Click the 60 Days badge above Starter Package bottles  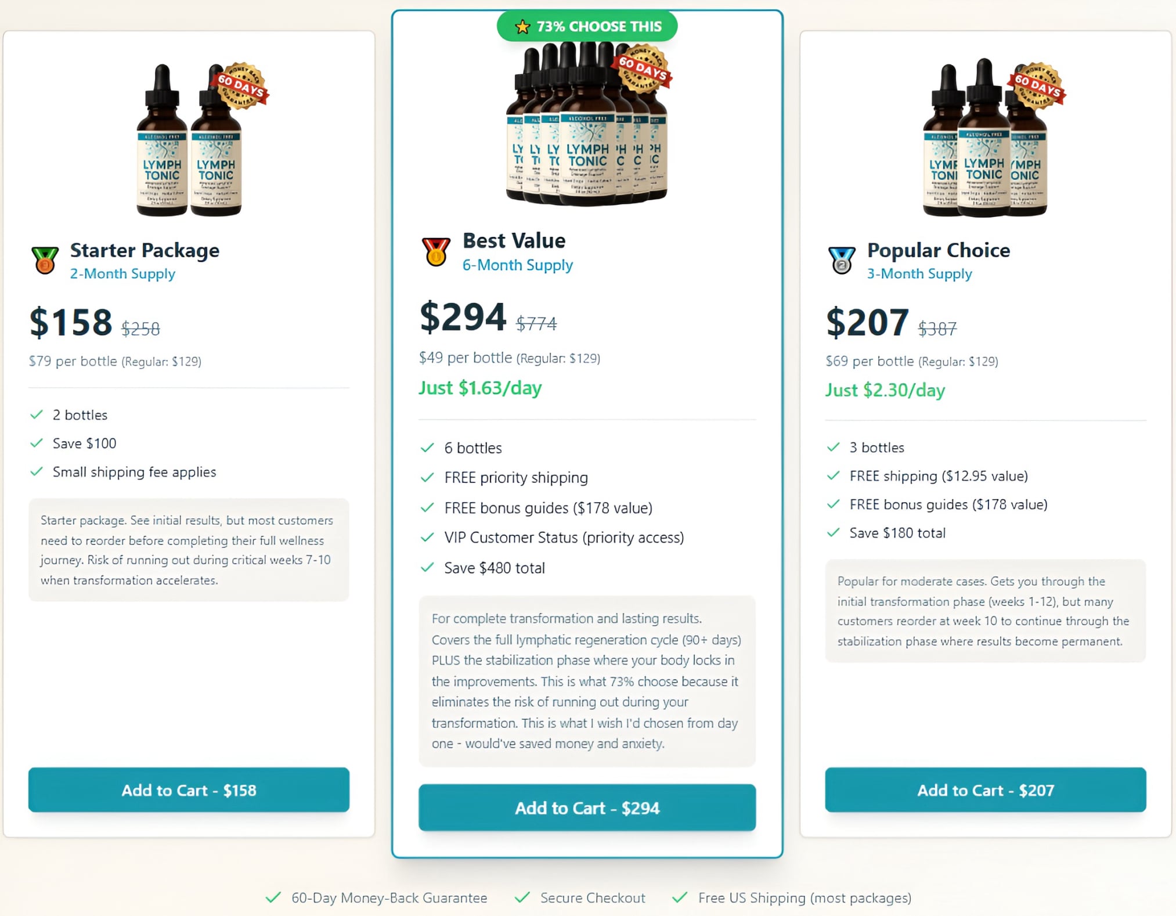click(x=244, y=84)
